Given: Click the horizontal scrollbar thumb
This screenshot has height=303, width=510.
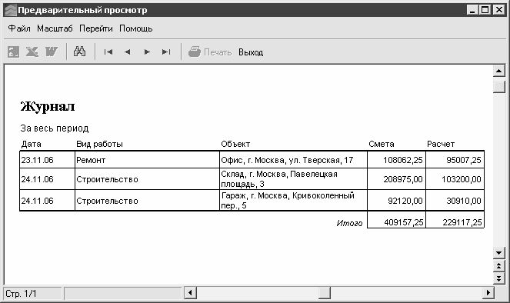Looking at the screenshot, I should [x=325, y=293].
